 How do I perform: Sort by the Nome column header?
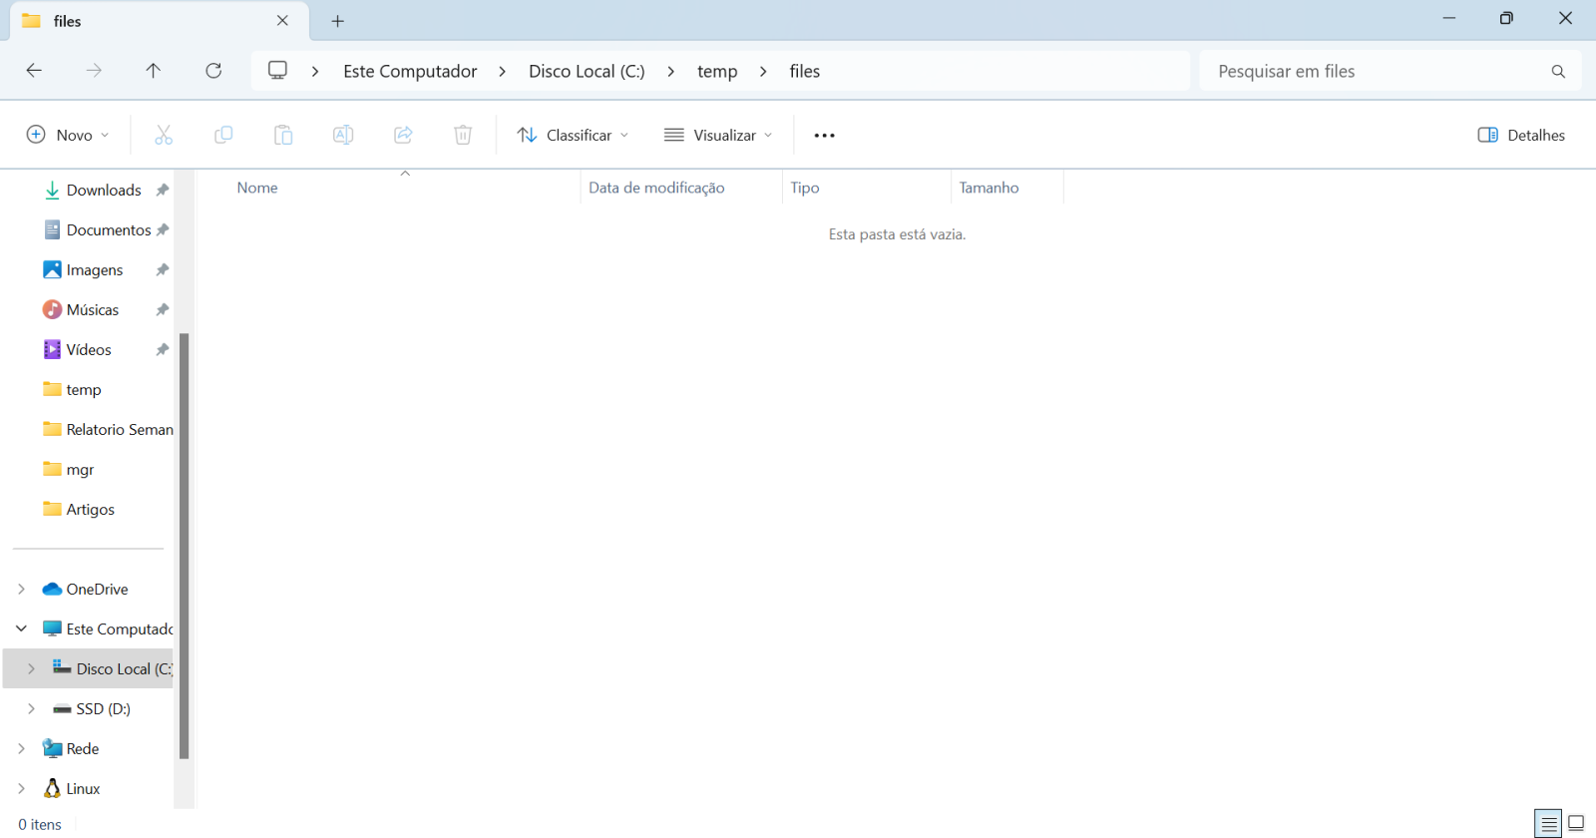pyautogui.click(x=257, y=188)
